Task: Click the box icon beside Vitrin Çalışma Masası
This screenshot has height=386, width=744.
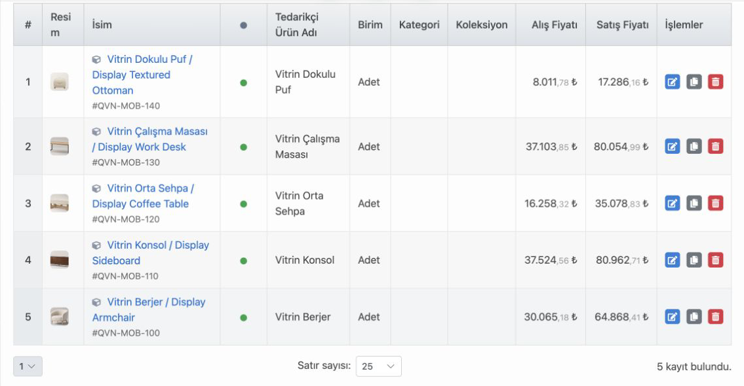Action: tap(96, 132)
